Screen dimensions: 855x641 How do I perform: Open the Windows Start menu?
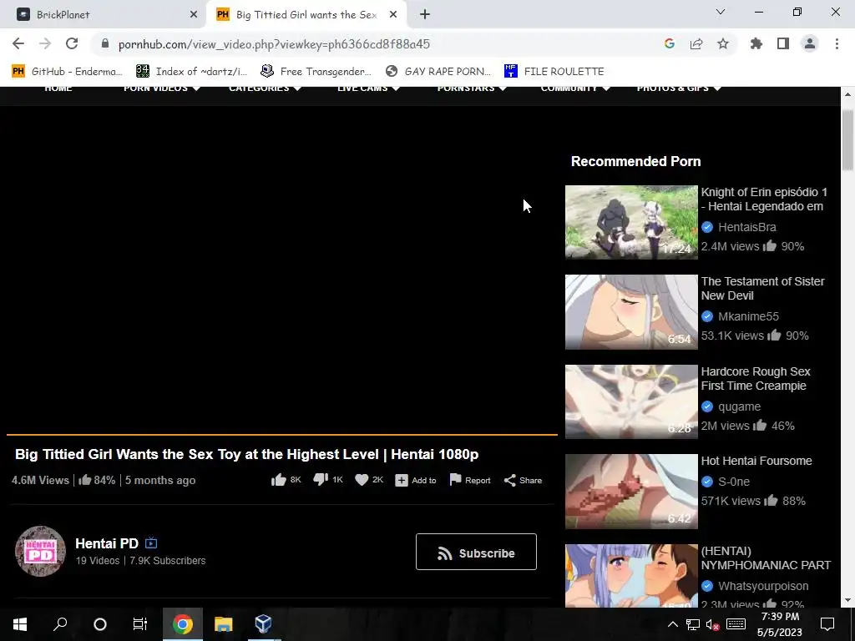click(20, 624)
